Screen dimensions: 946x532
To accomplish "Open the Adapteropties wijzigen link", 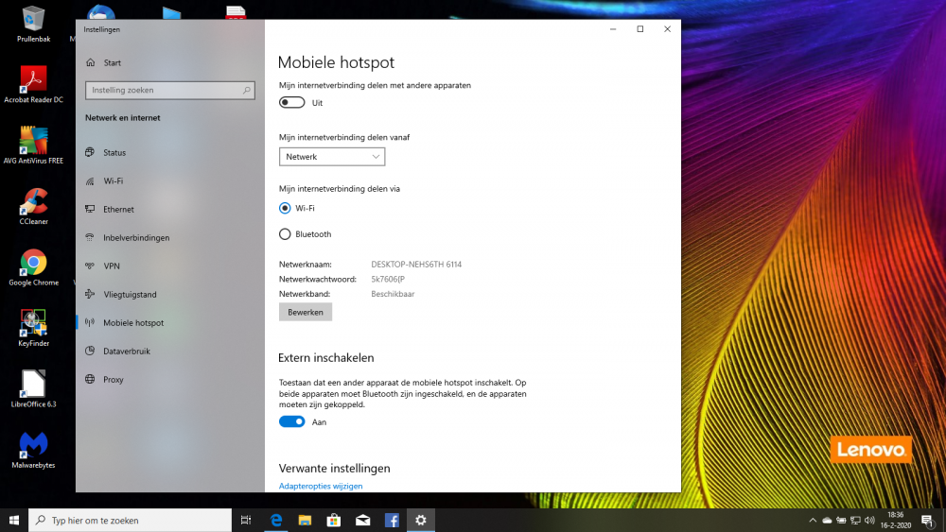I will [321, 486].
